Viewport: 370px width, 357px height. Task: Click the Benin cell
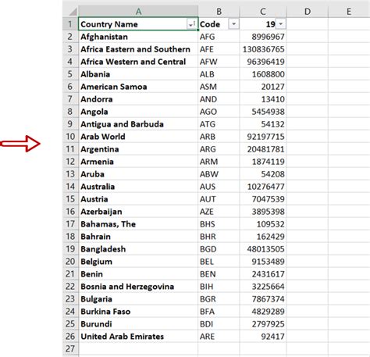[x=138, y=274]
